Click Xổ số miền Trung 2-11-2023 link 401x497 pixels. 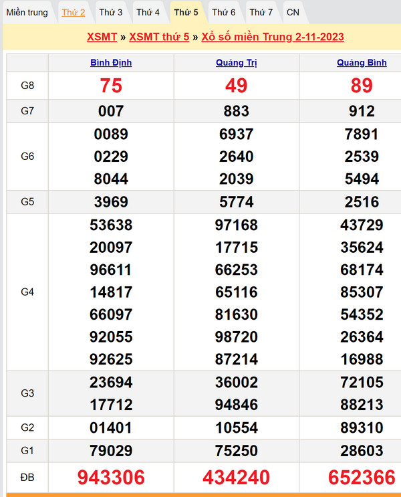[x=272, y=37]
